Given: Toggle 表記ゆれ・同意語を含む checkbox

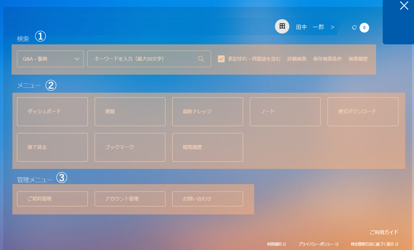Looking at the screenshot, I should click(x=221, y=59).
